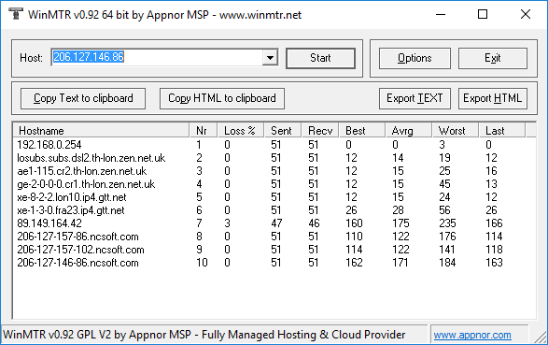548x345 pixels.
Task: Select 206-127-146-86.ncsoft.com row
Action: [x=274, y=263]
